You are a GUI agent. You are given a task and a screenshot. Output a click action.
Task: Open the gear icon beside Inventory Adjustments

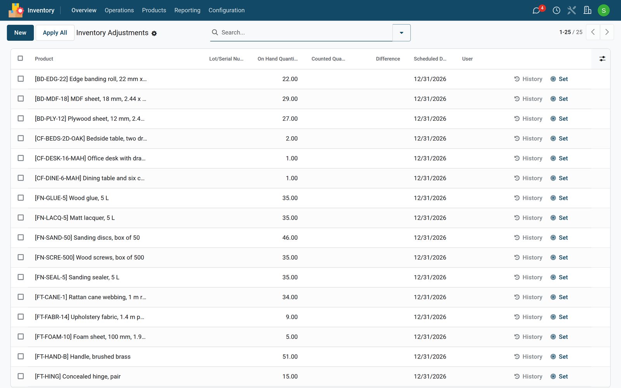tap(154, 33)
